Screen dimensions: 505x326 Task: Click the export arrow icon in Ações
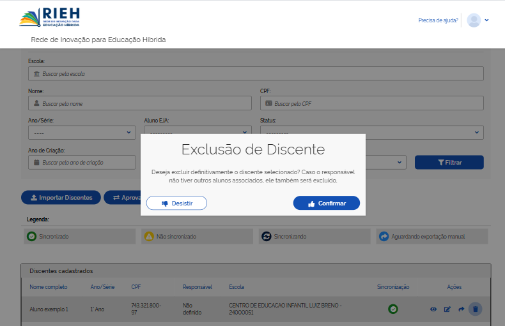pyautogui.click(x=461, y=309)
